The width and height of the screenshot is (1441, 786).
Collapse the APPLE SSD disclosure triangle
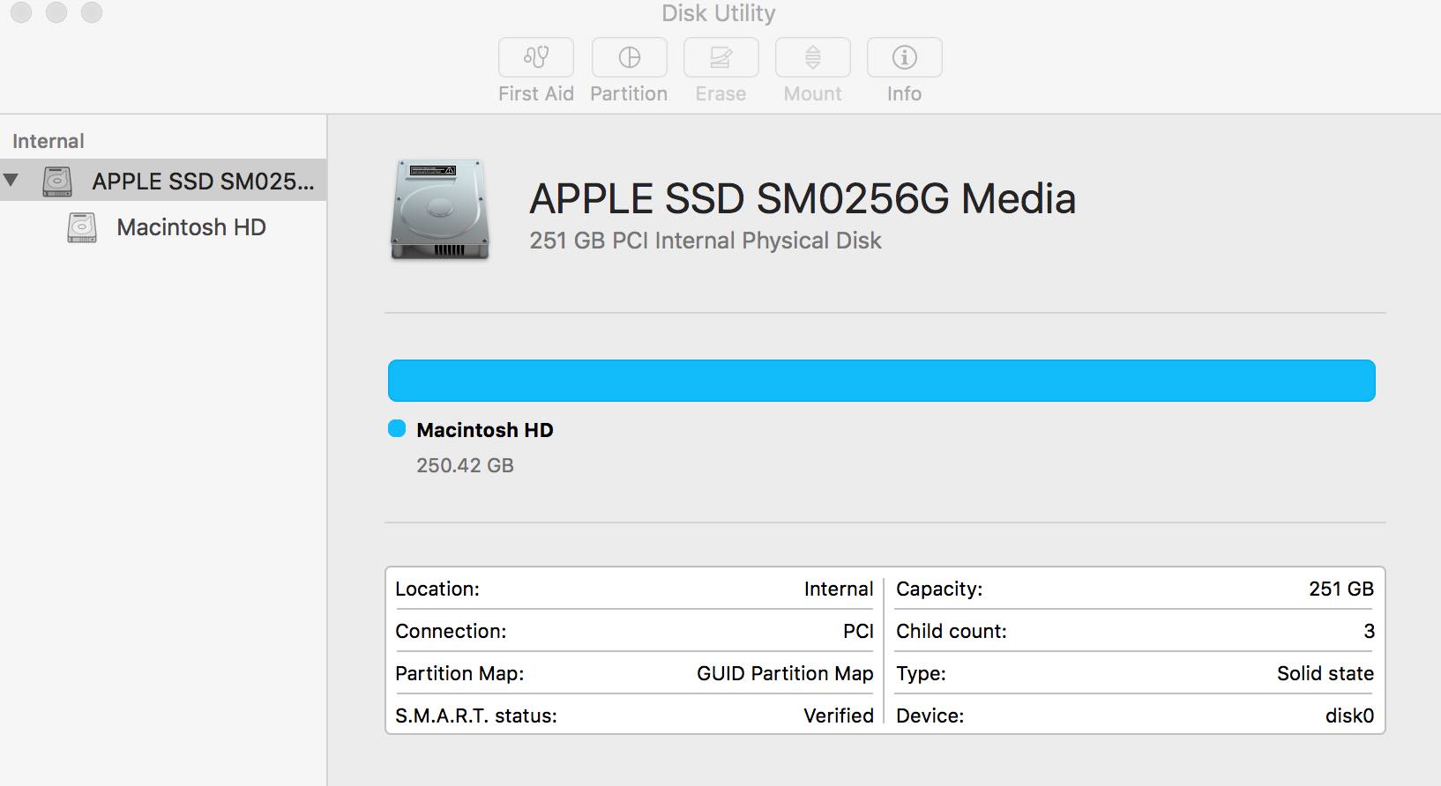pos(11,181)
